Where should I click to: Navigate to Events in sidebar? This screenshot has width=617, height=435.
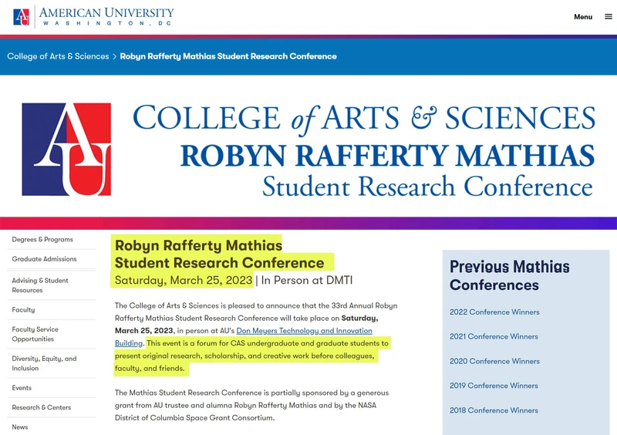22,388
